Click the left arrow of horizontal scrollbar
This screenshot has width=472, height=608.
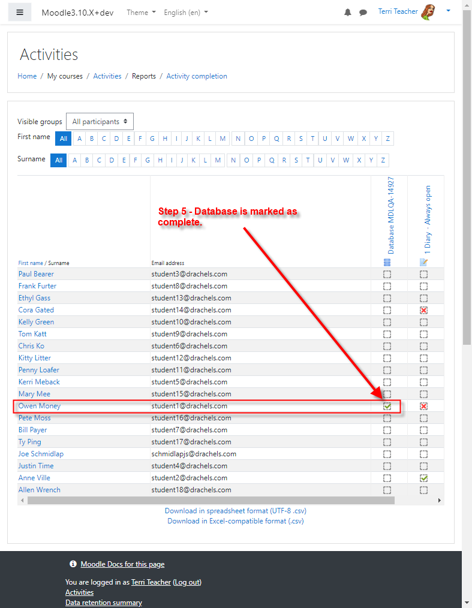click(x=22, y=500)
